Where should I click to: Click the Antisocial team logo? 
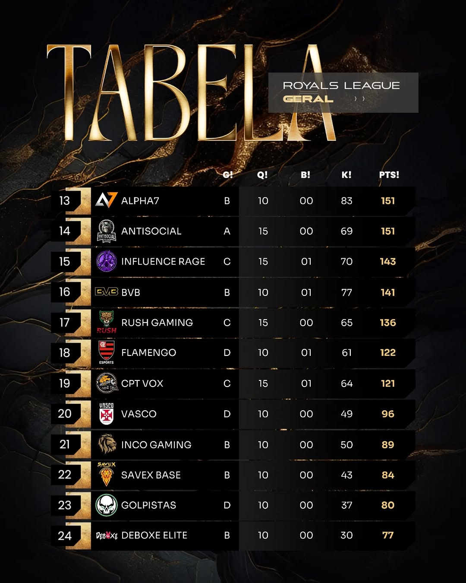106,231
